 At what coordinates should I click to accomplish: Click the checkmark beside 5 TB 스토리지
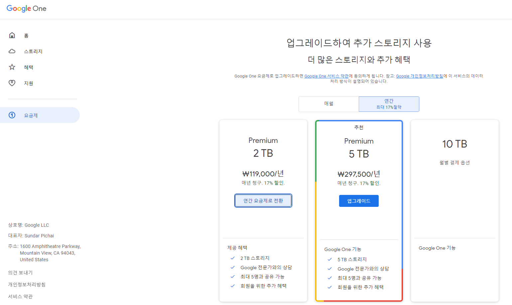[x=330, y=259]
